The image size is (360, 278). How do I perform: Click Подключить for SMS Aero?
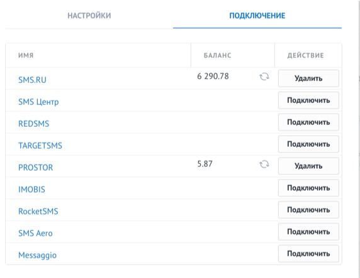[x=308, y=232]
